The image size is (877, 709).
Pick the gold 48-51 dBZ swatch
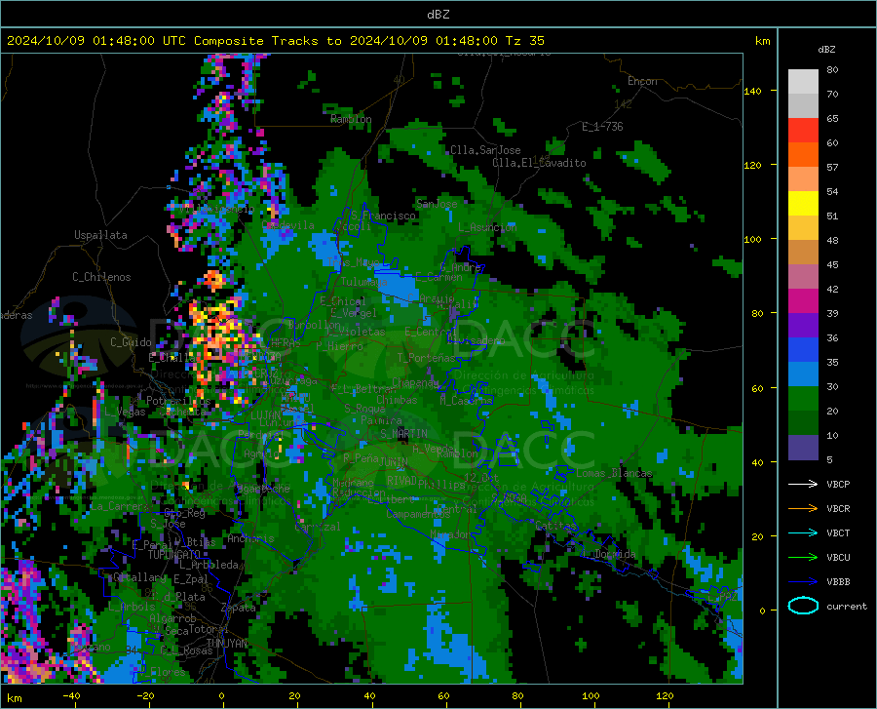point(803,228)
